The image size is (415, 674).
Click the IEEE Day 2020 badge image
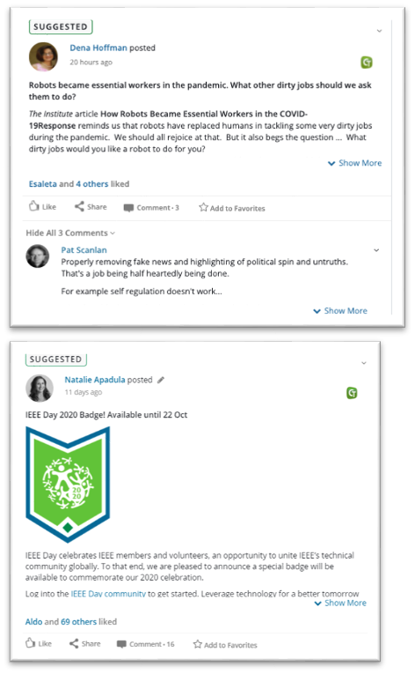68,484
